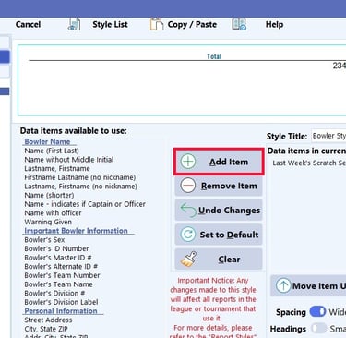The image size is (346, 338).
Task: Click Set to Default button
Action: (x=219, y=235)
